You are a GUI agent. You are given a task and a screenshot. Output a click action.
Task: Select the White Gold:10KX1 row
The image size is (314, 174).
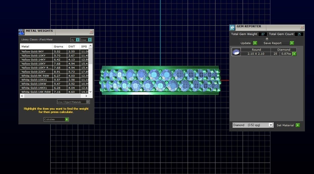point(54,80)
